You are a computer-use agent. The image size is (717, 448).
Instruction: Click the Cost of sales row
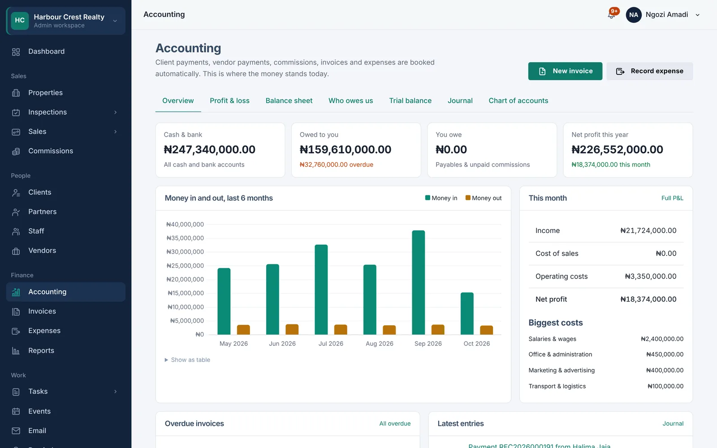click(x=606, y=254)
